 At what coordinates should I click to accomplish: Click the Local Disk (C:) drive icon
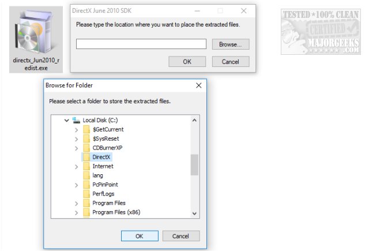[77, 120]
